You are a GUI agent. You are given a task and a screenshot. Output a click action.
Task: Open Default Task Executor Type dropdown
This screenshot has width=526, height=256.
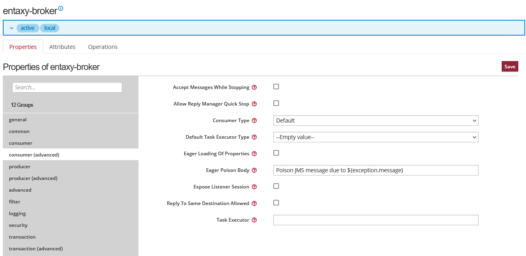tap(375, 137)
